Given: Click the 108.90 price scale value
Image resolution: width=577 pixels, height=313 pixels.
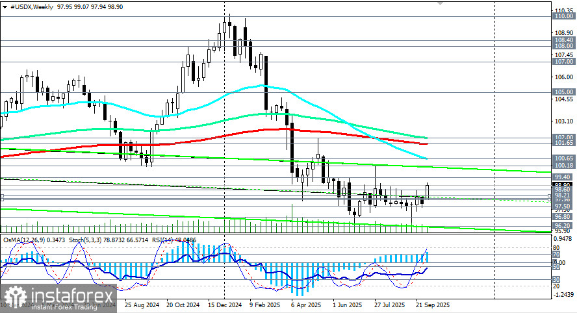Looking at the screenshot, I should coord(564,32).
